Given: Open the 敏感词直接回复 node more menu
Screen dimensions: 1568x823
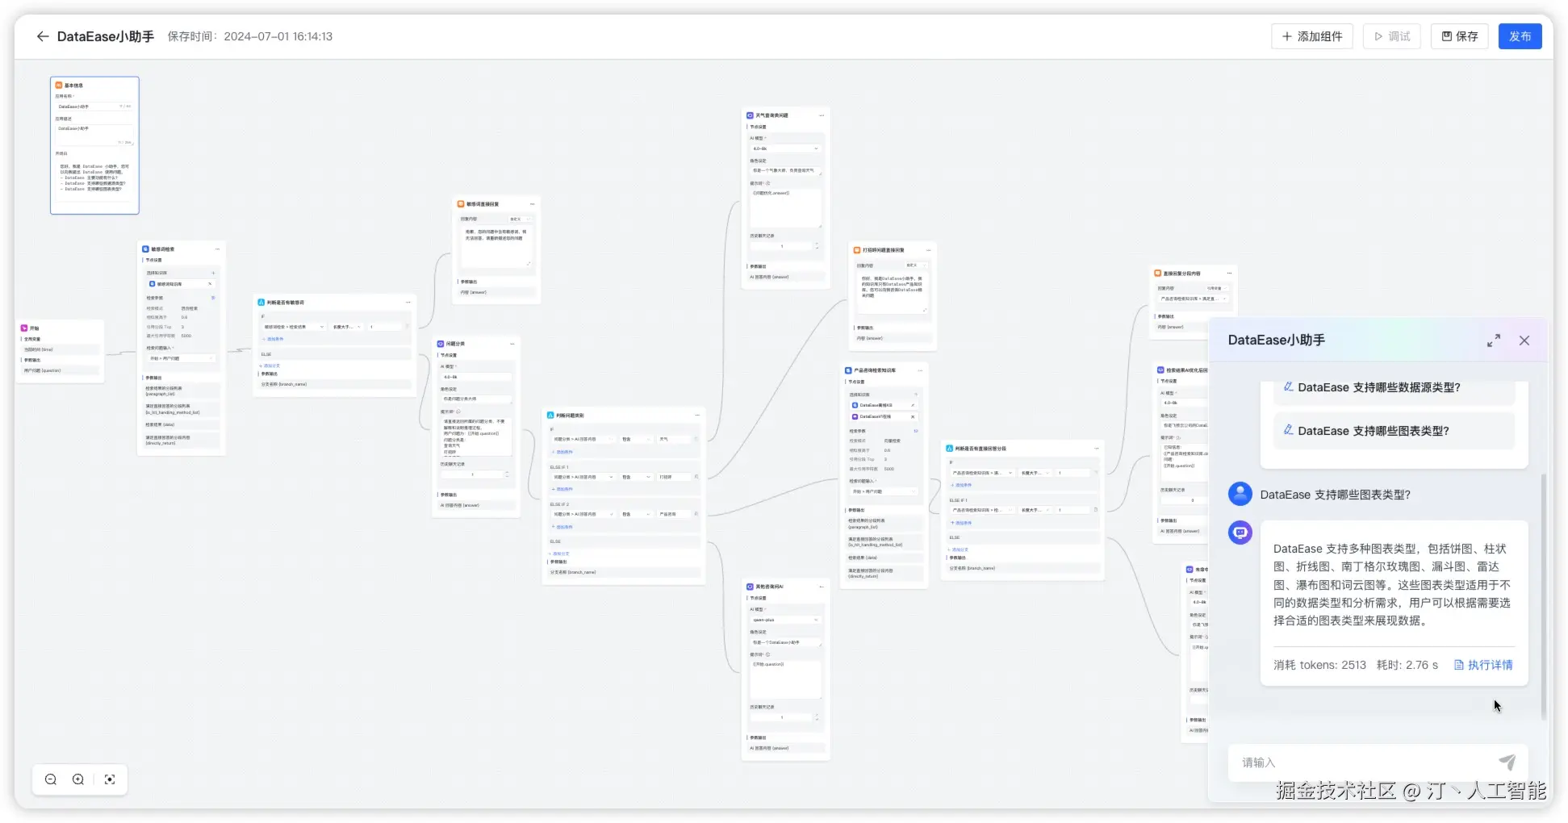Looking at the screenshot, I should [x=532, y=204].
